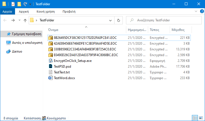Click the shared-state people icon in status bar
Screen dimensions: 205x121
pyautogui.click(x=44, y=118)
